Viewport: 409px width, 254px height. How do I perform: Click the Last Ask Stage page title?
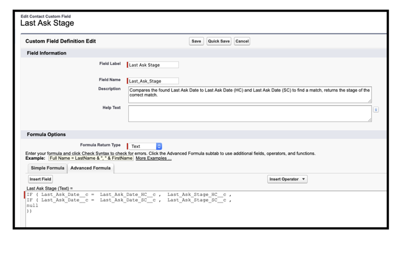(47, 23)
